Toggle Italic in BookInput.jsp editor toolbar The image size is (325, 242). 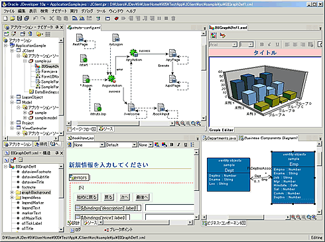click(178, 145)
